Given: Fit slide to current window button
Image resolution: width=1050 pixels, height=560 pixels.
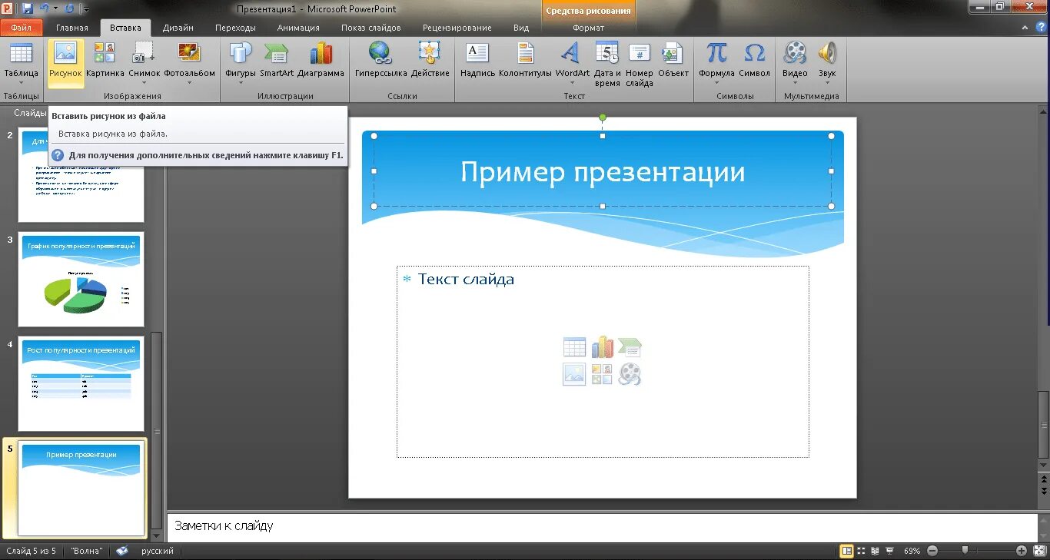Looking at the screenshot, I should pos(1039,551).
